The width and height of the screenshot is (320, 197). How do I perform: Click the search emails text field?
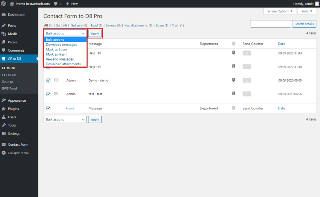[270, 24]
